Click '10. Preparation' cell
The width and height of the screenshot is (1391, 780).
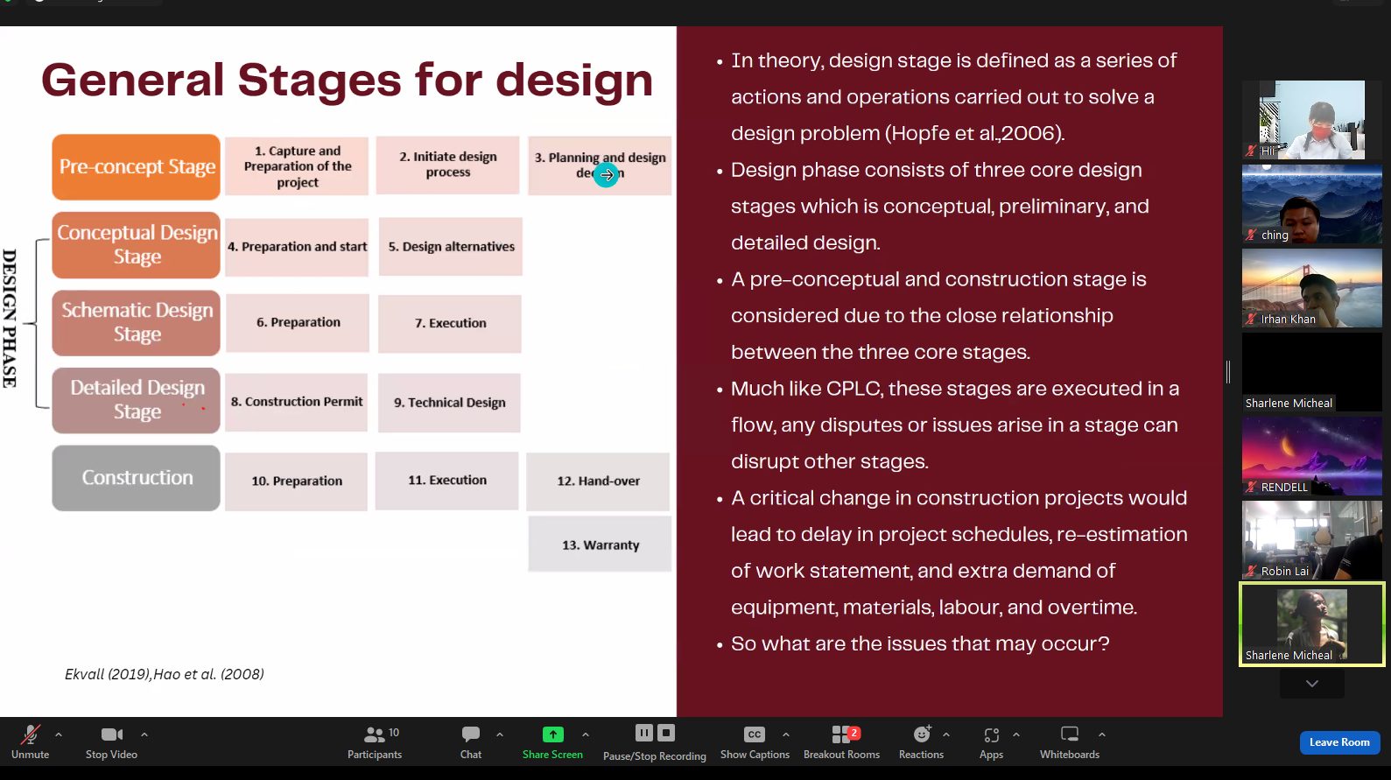[x=297, y=481]
